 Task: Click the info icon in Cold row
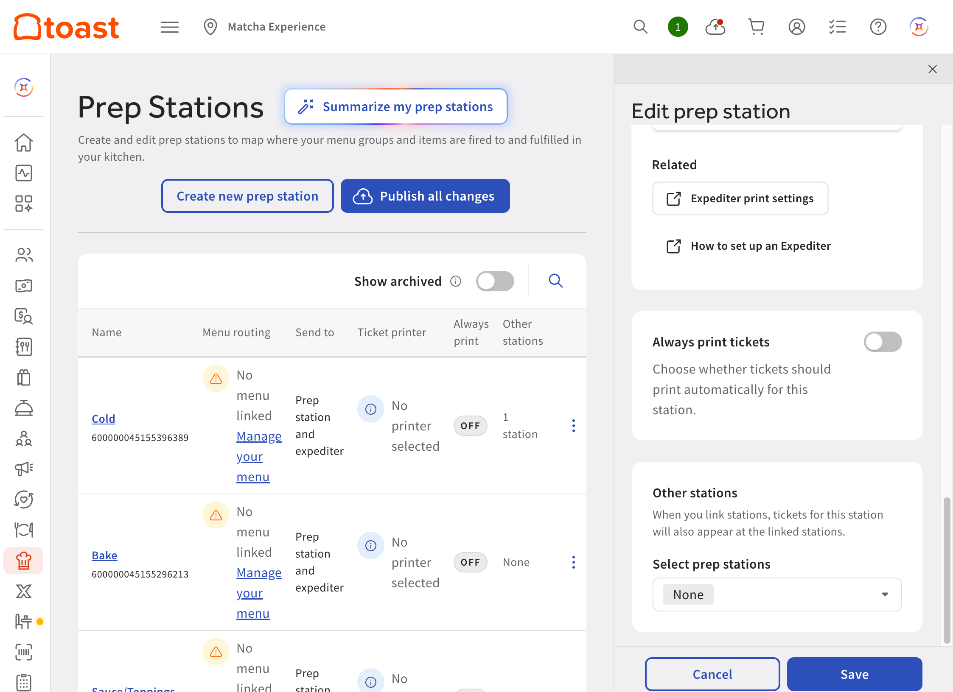tap(371, 409)
